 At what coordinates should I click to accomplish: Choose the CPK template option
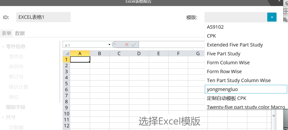click(246, 36)
